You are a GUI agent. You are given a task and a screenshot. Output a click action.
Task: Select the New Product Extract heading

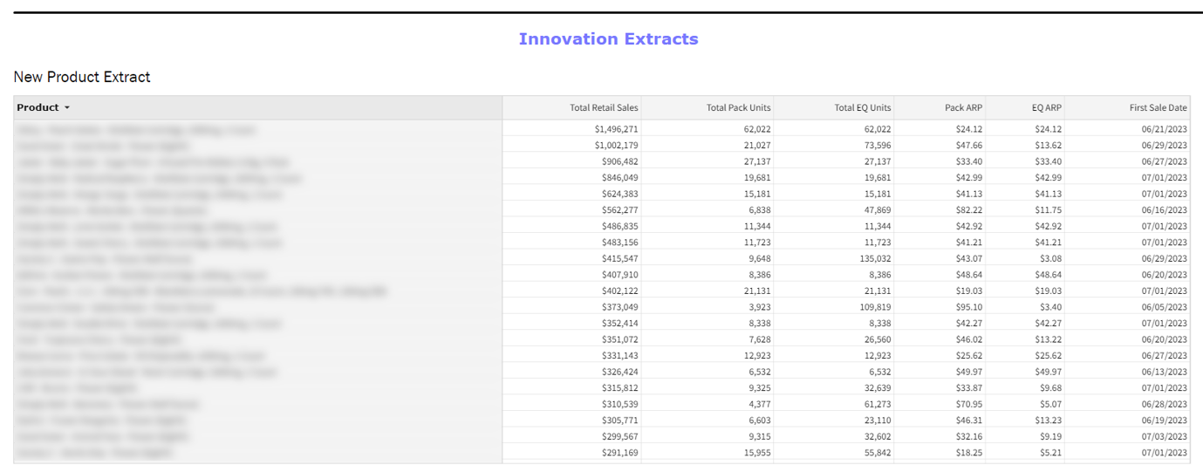[x=82, y=77]
